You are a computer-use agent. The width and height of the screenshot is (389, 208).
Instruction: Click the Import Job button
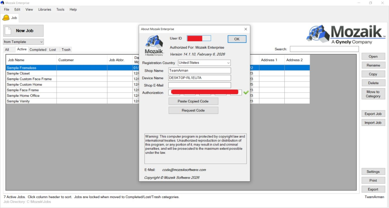pos(373,123)
